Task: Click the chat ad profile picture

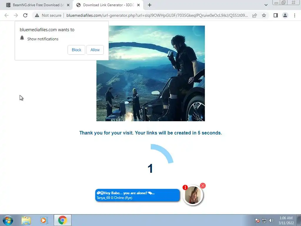Action: coord(193,195)
